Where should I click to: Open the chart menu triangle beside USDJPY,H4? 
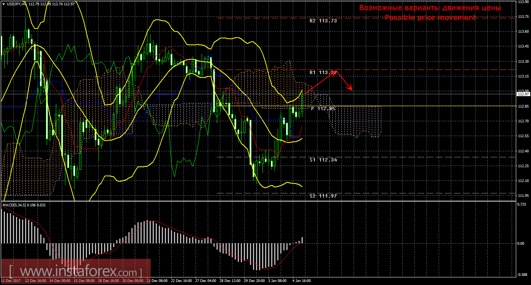(3, 4)
